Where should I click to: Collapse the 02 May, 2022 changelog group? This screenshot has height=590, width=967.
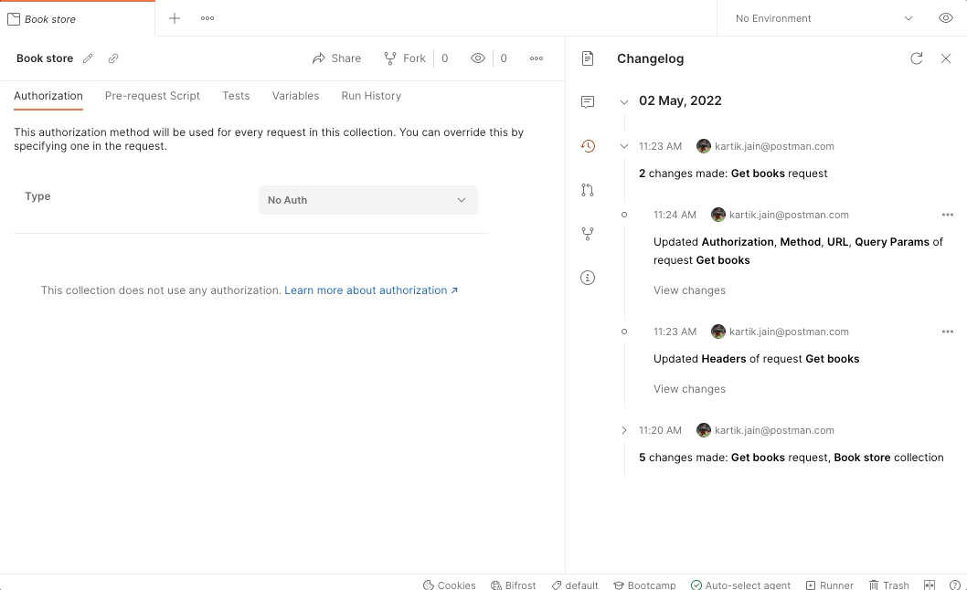[624, 100]
